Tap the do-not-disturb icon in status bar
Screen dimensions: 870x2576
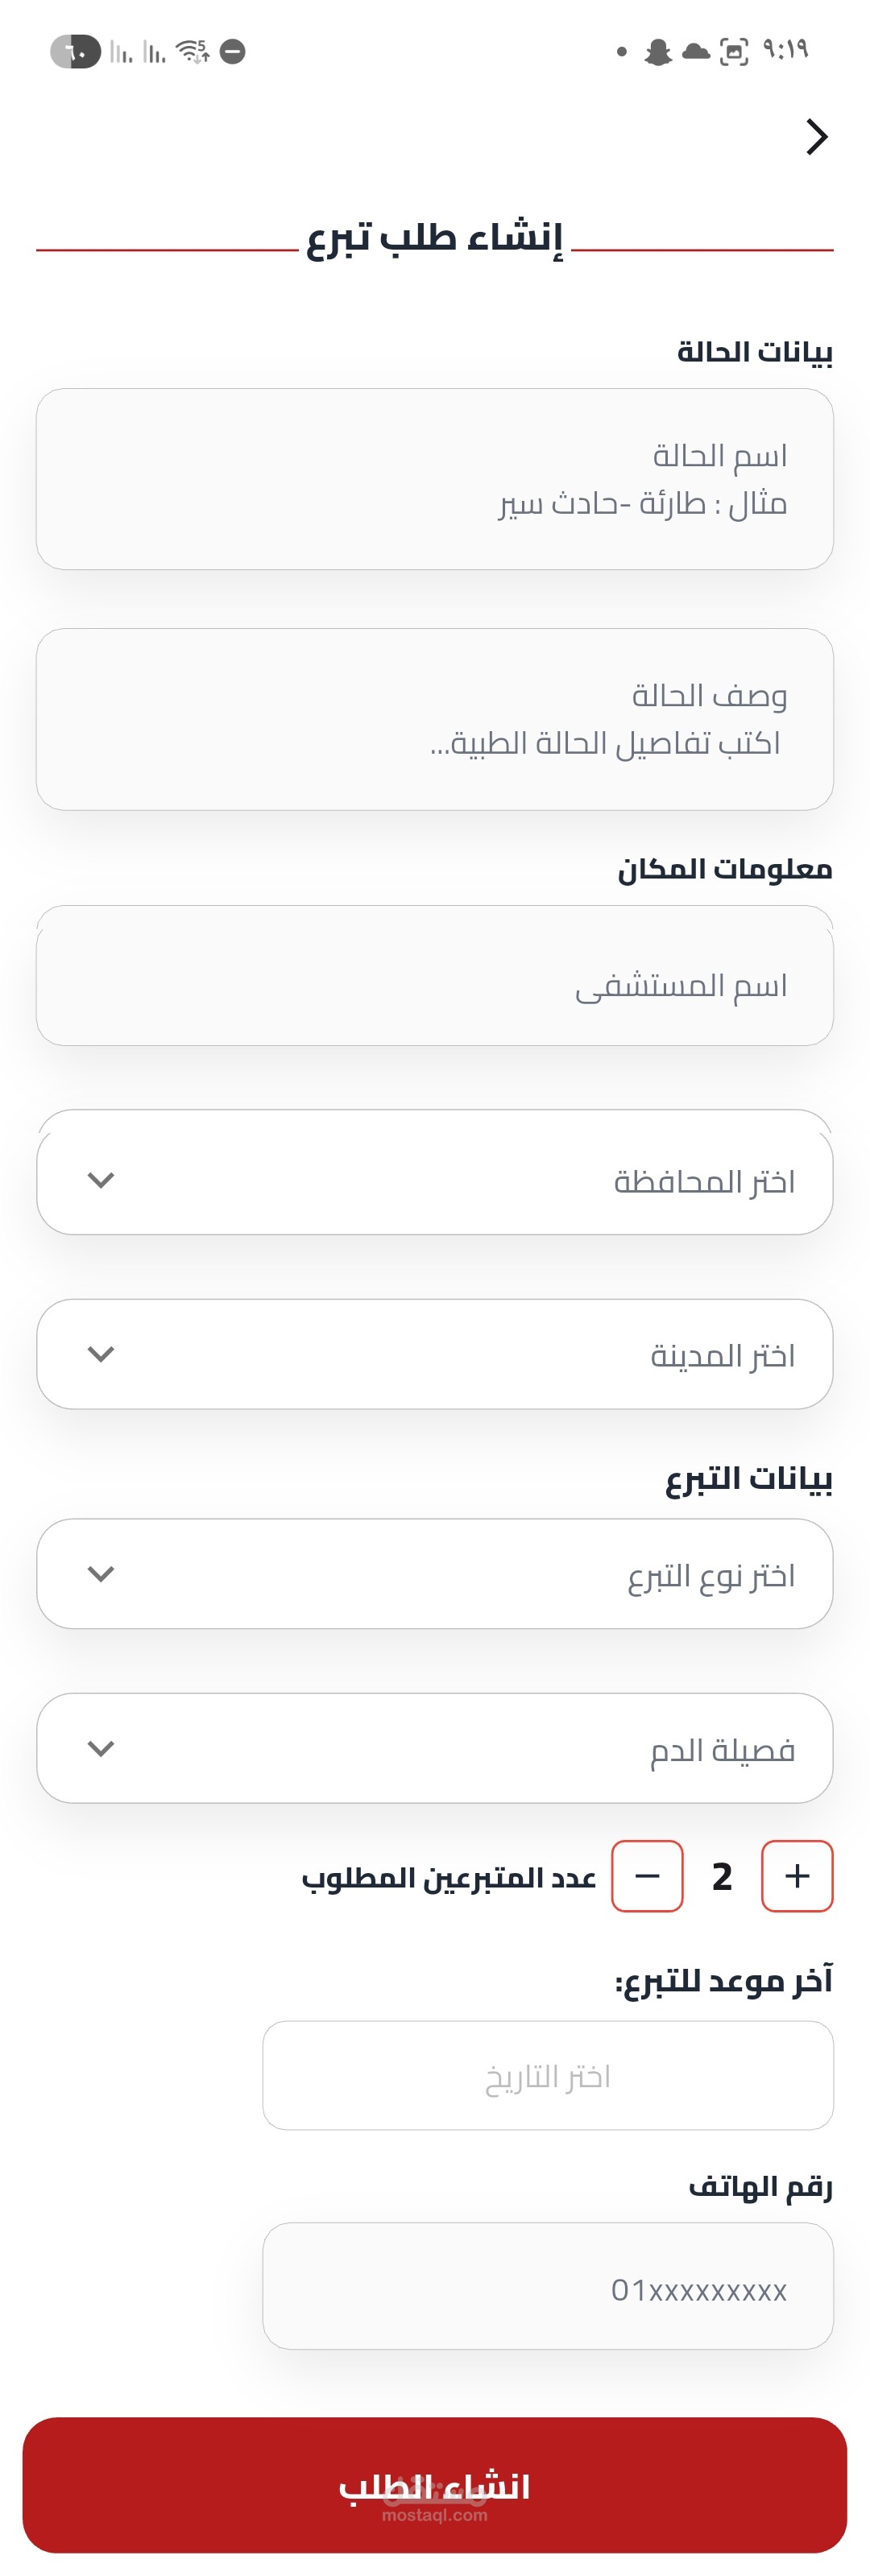point(233,51)
